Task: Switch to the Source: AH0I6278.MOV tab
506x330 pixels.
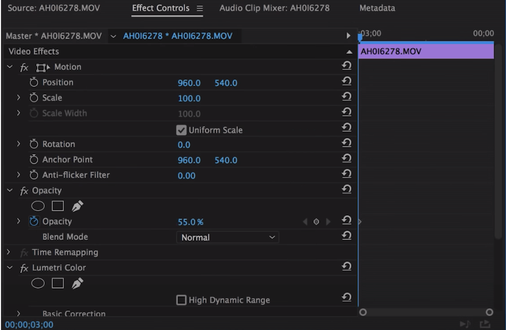Action: 54,8
